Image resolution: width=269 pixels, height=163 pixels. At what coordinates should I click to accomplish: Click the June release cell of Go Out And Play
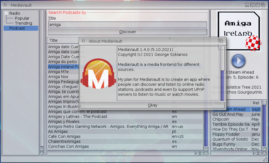click(256, 114)
